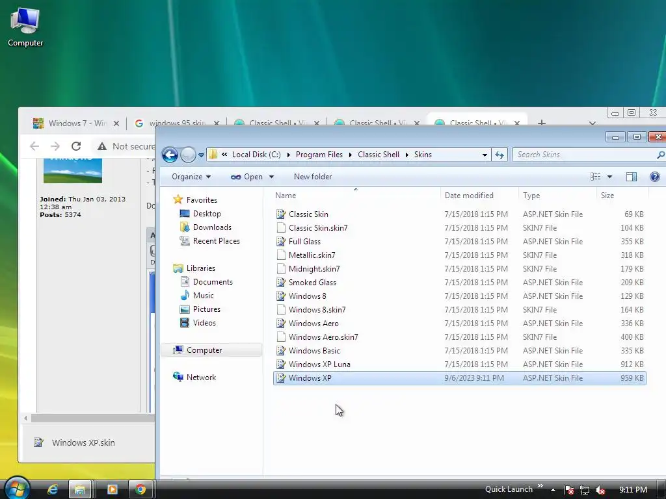666x499 pixels.
Task: Open recent pages dropdown arrow in Explorer
Action: (202, 155)
